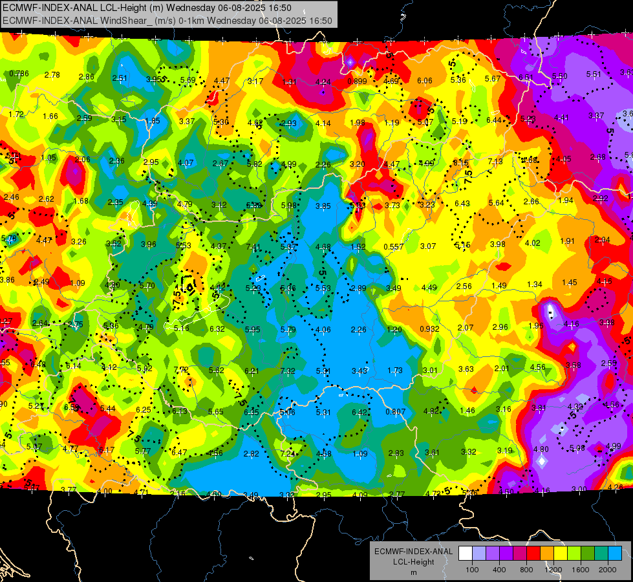633x582 pixels.
Task: Click the wind shear value 0.899
Action: tap(358, 81)
